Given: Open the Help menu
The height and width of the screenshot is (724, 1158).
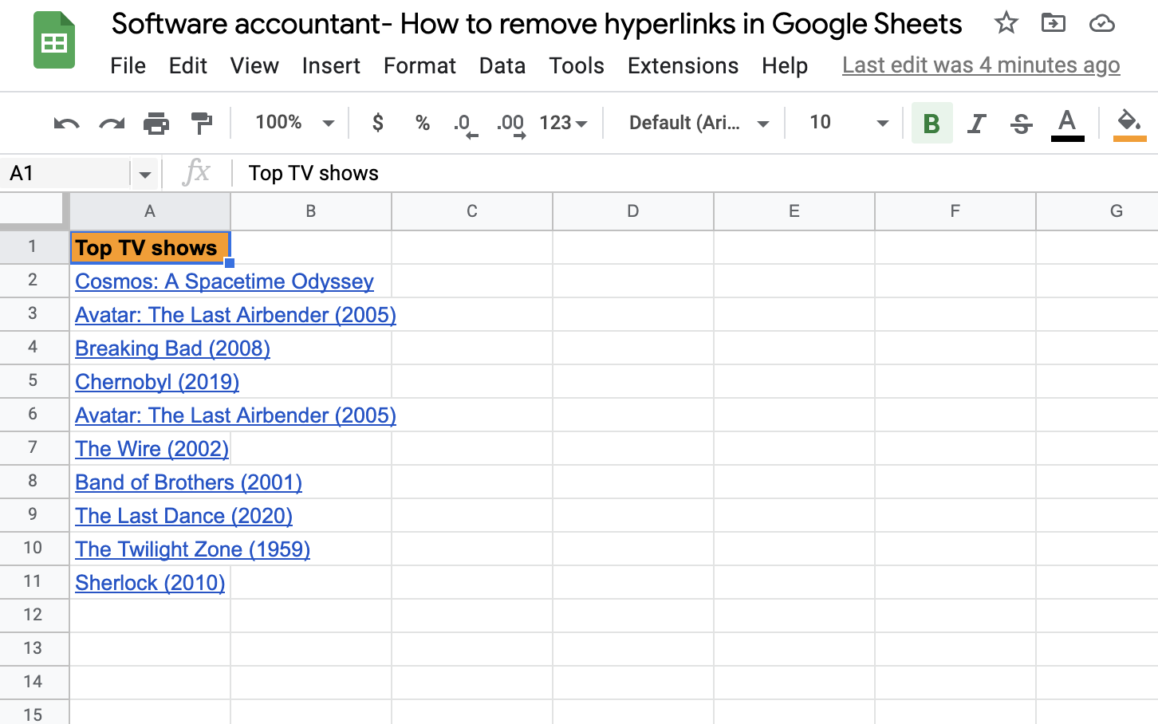Looking at the screenshot, I should coord(785,65).
